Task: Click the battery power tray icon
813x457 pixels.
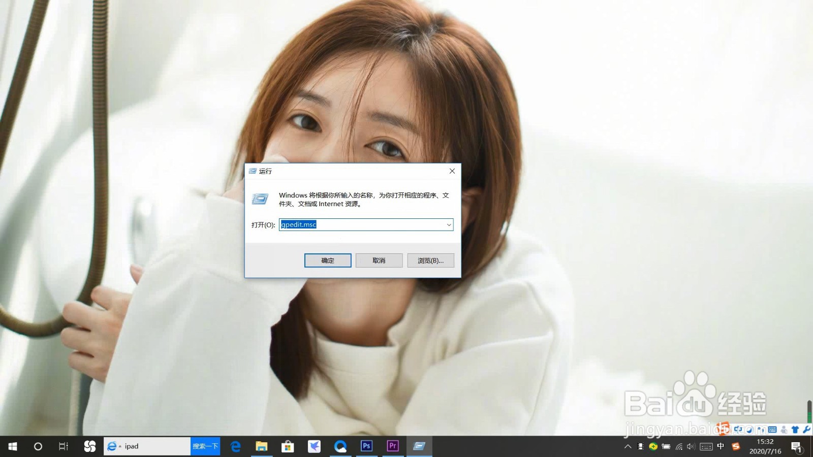Action: (666, 446)
